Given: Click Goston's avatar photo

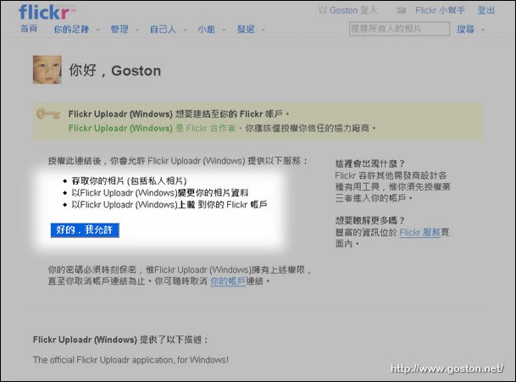Looking at the screenshot, I should pos(47,69).
